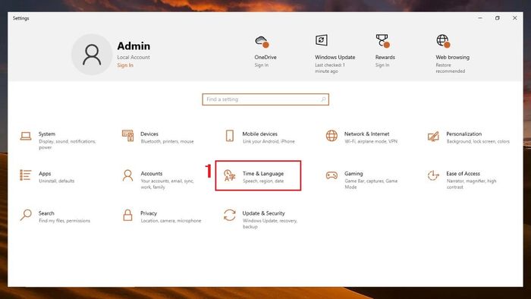The height and width of the screenshot is (299, 531).
Task: Focus the Find a setting search field
Action: 265,99
